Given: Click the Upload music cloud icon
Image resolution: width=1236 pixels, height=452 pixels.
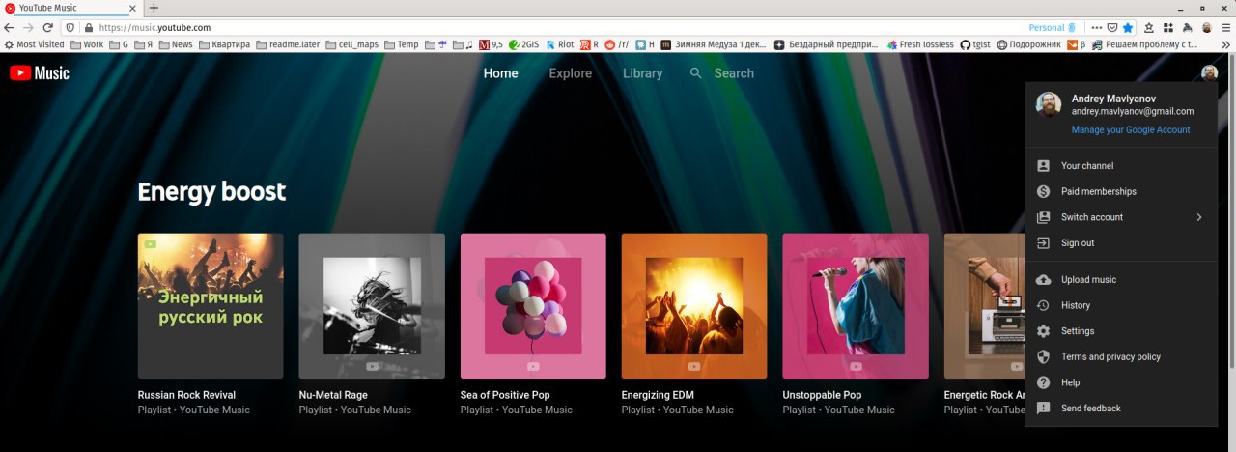Looking at the screenshot, I should [1043, 280].
